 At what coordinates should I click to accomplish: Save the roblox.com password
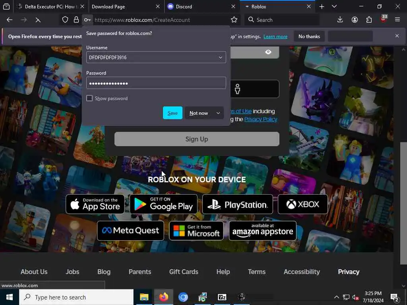click(172, 113)
